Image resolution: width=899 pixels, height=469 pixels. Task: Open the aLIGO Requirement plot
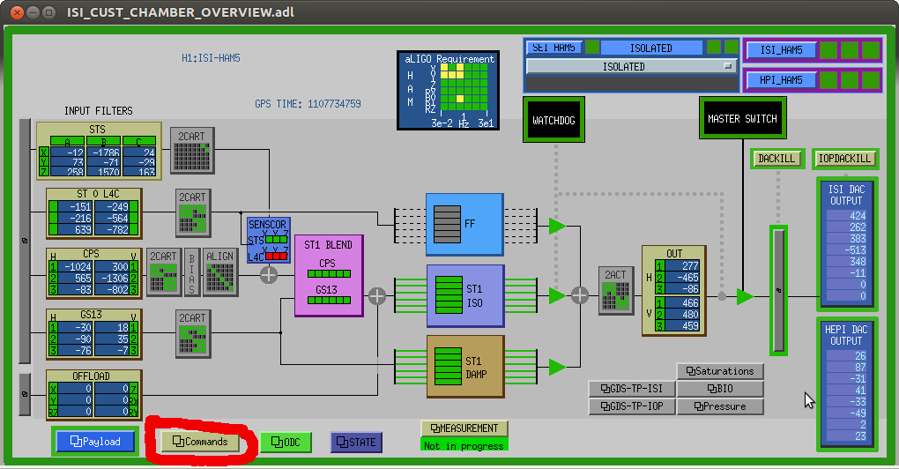click(449, 91)
